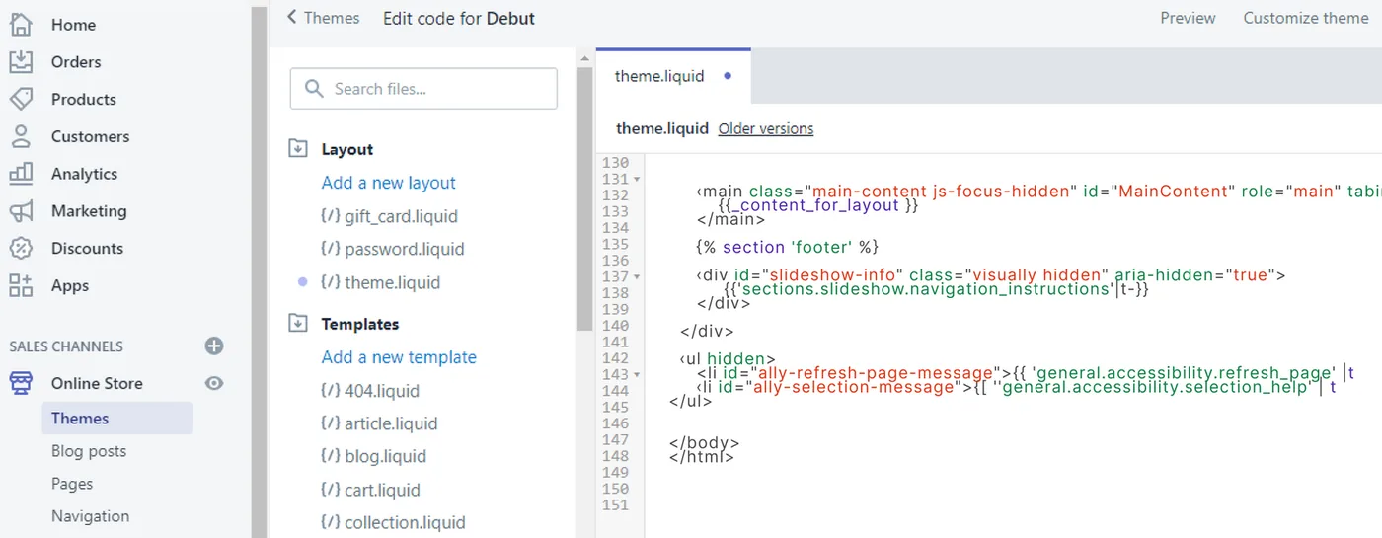Fold code at line 131 arrow

(637, 180)
